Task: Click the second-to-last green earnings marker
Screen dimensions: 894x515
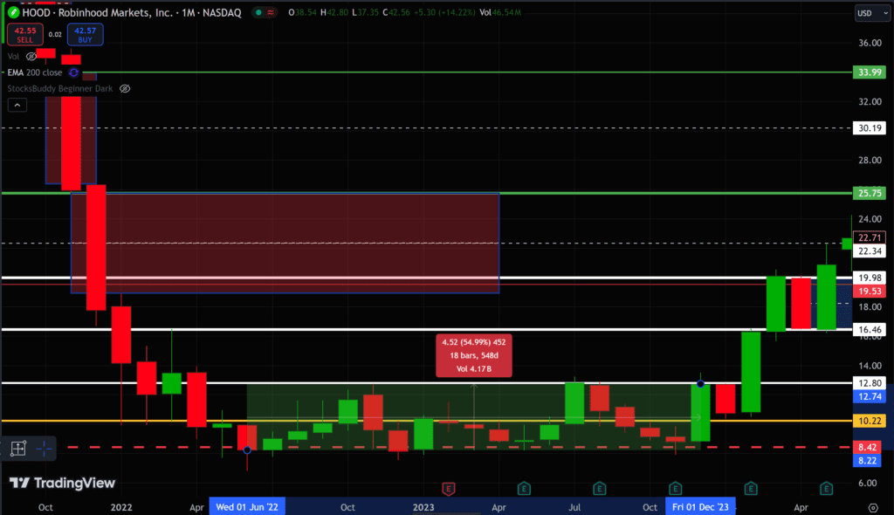Action: click(x=751, y=488)
